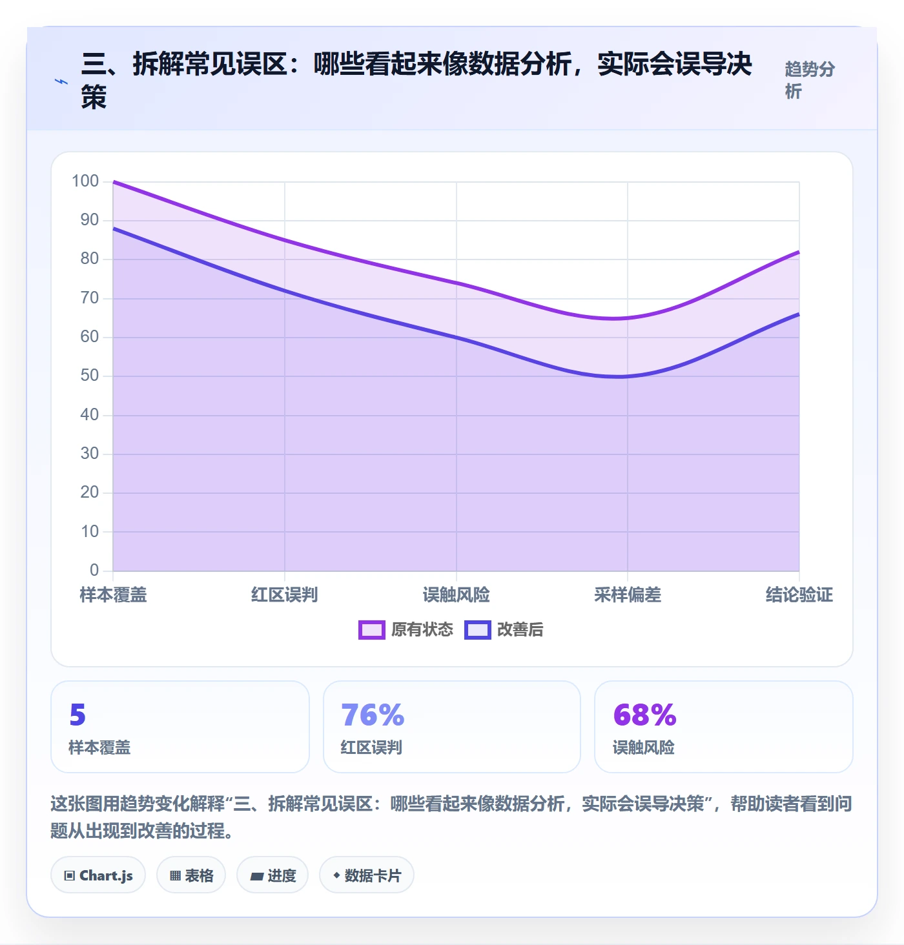Click the 结论验证 x-axis label

(799, 594)
